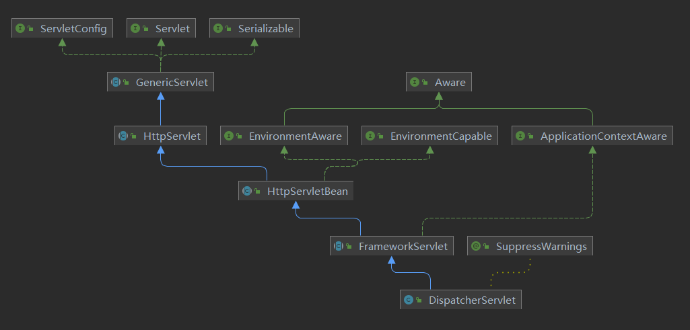Select the ApplicationContextAware label text
Image resolution: width=690 pixels, height=330 pixels.
tap(604, 136)
